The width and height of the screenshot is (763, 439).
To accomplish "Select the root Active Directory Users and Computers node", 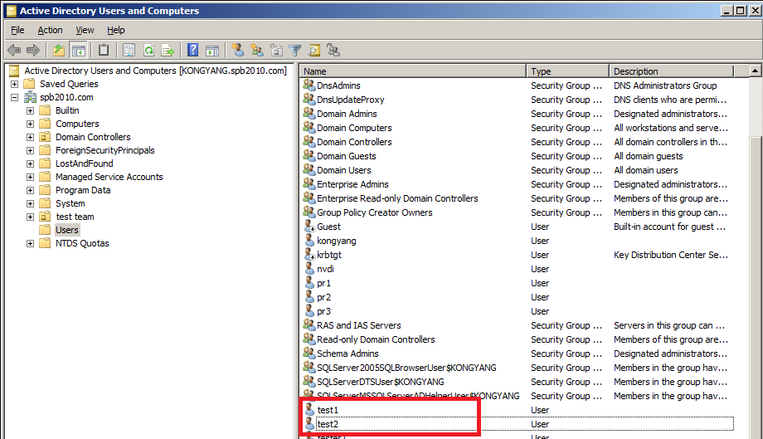I will [x=155, y=71].
